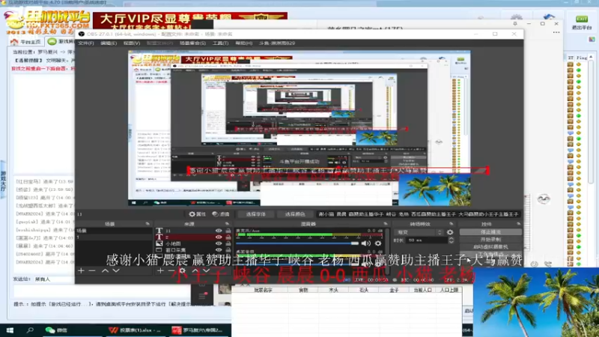Open 投票表(1).xlsx from the taskbar

(x=135, y=330)
